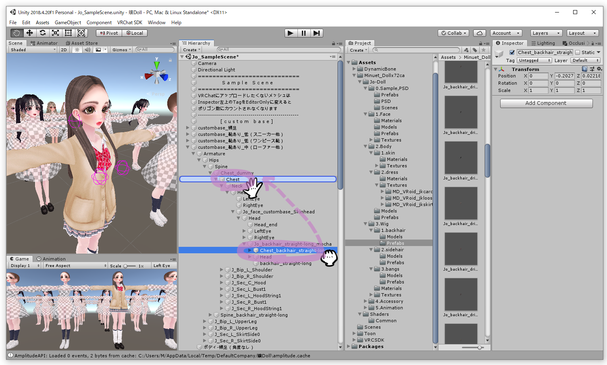The width and height of the screenshot is (607, 365).
Task: Open the Project Create dropdown
Action: click(358, 50)
